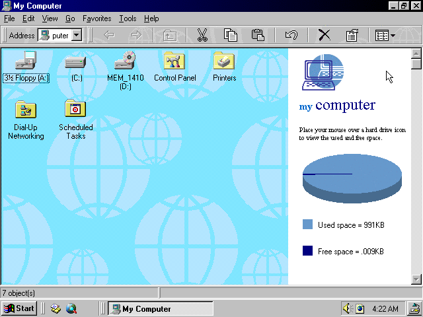The image size is (423, 317).
Task: Click the Cut scissors icon
Action: (202, 35)
